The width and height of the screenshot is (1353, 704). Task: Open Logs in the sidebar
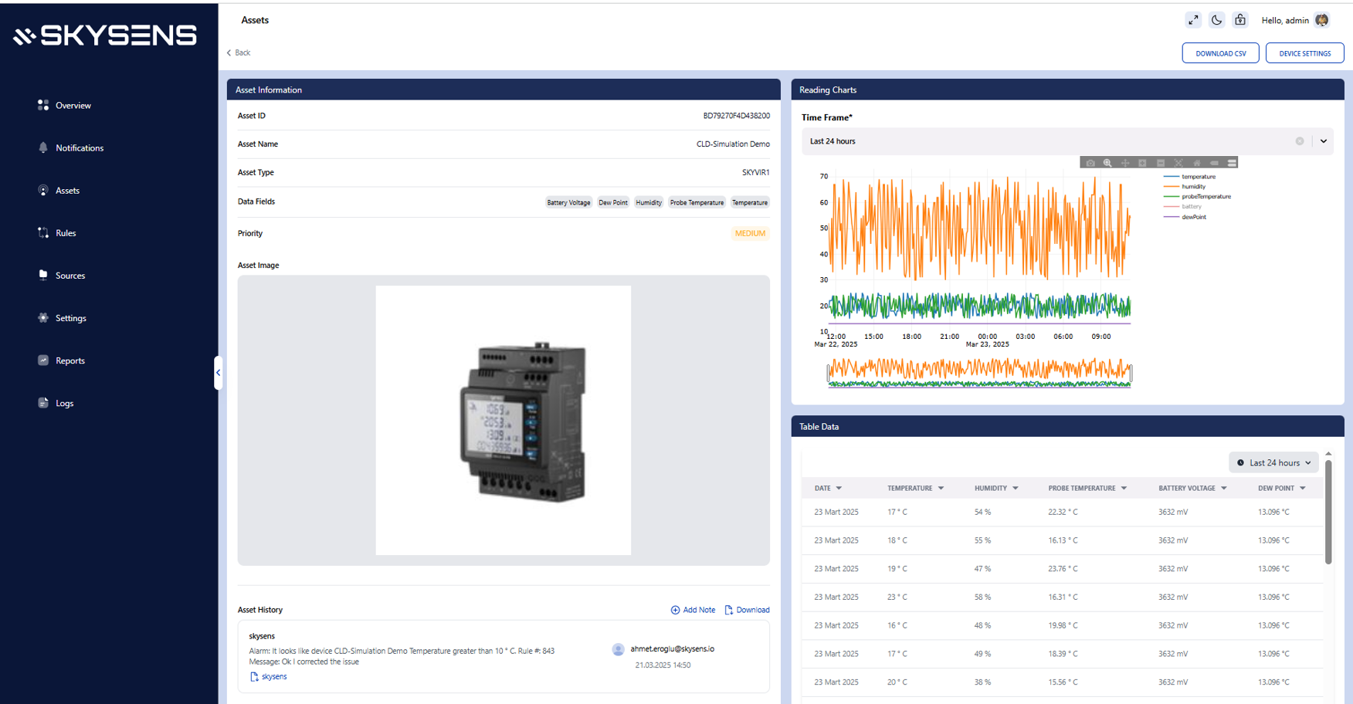click(x=56, y=402)
